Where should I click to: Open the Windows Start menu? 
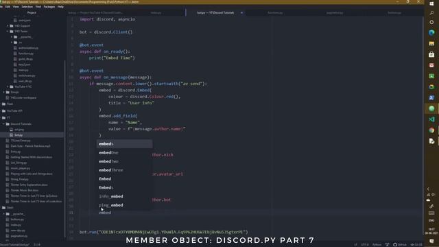[x=431, y=3]
